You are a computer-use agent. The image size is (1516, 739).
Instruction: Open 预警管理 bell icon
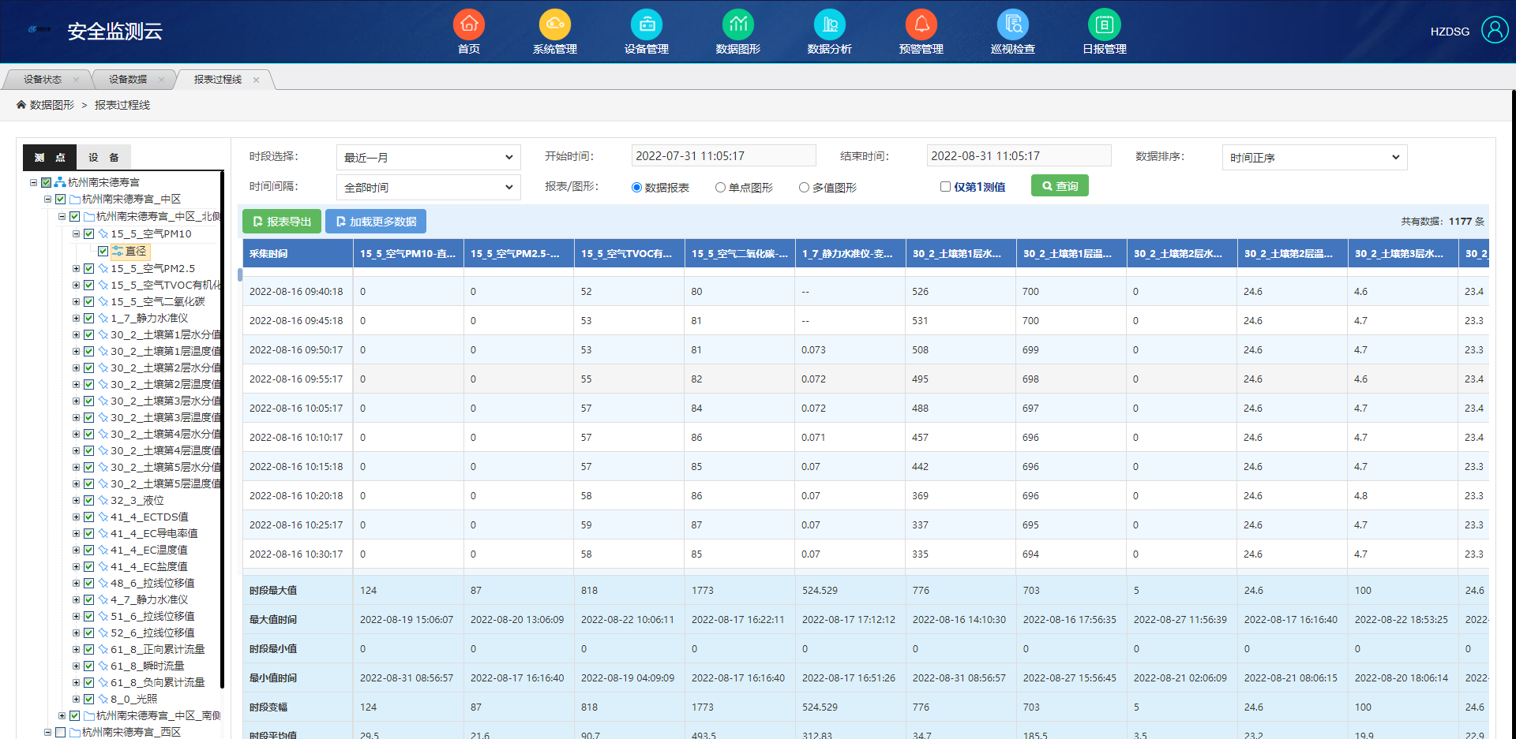[921, 24]
